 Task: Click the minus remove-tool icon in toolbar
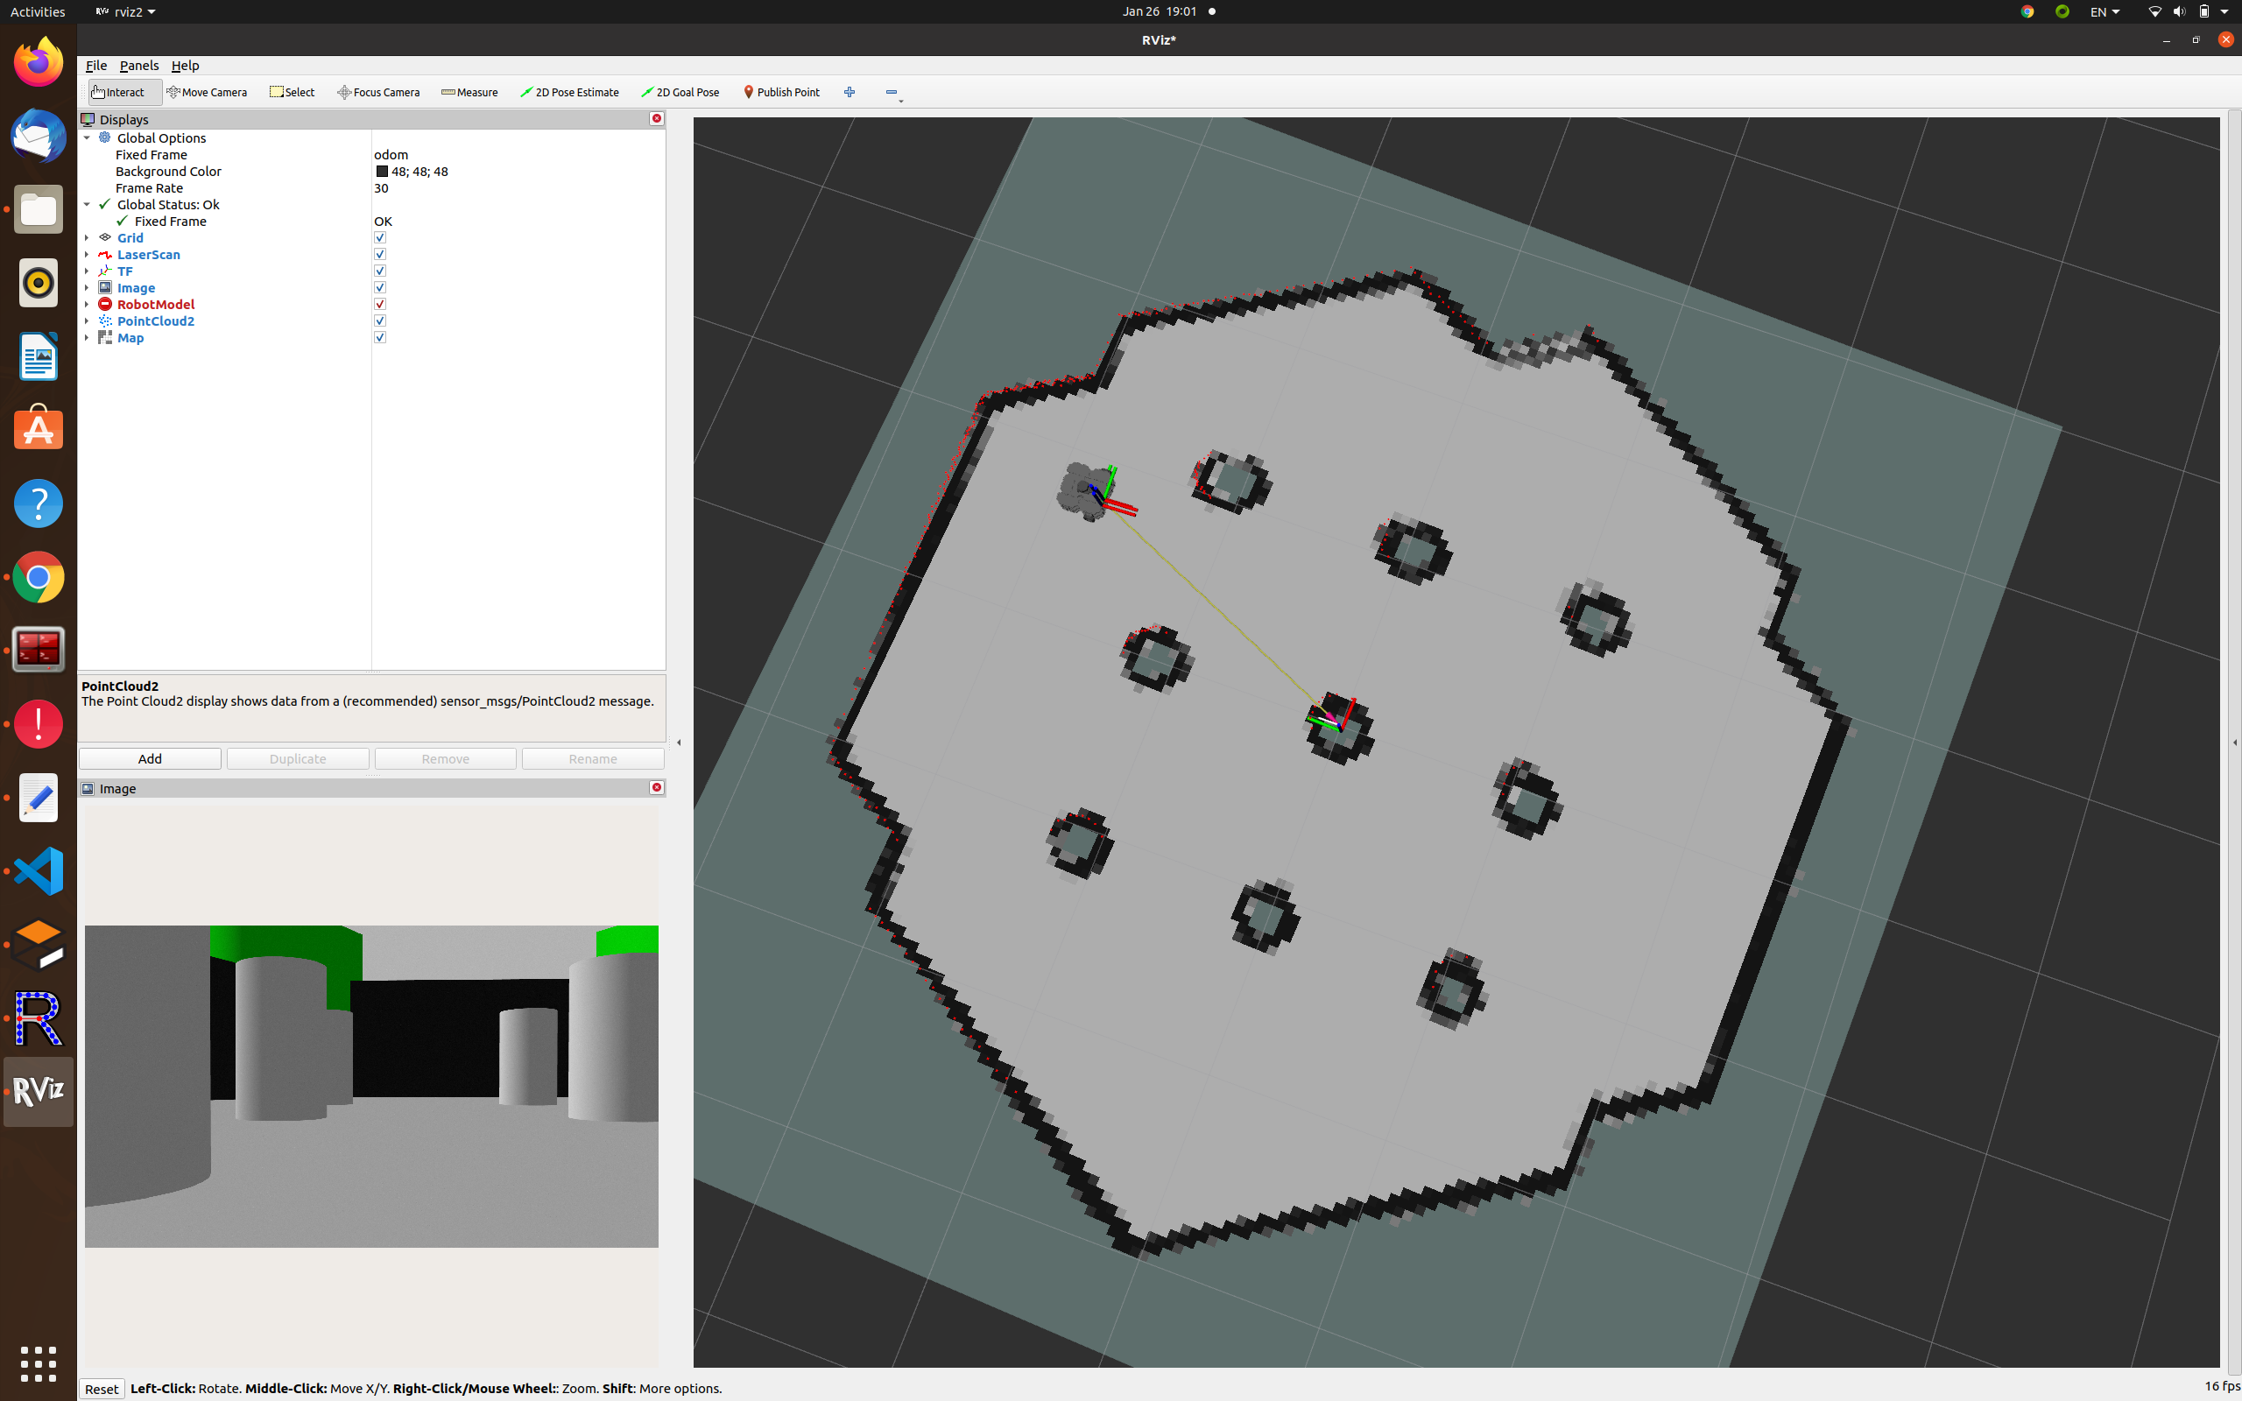click(892, 92)
